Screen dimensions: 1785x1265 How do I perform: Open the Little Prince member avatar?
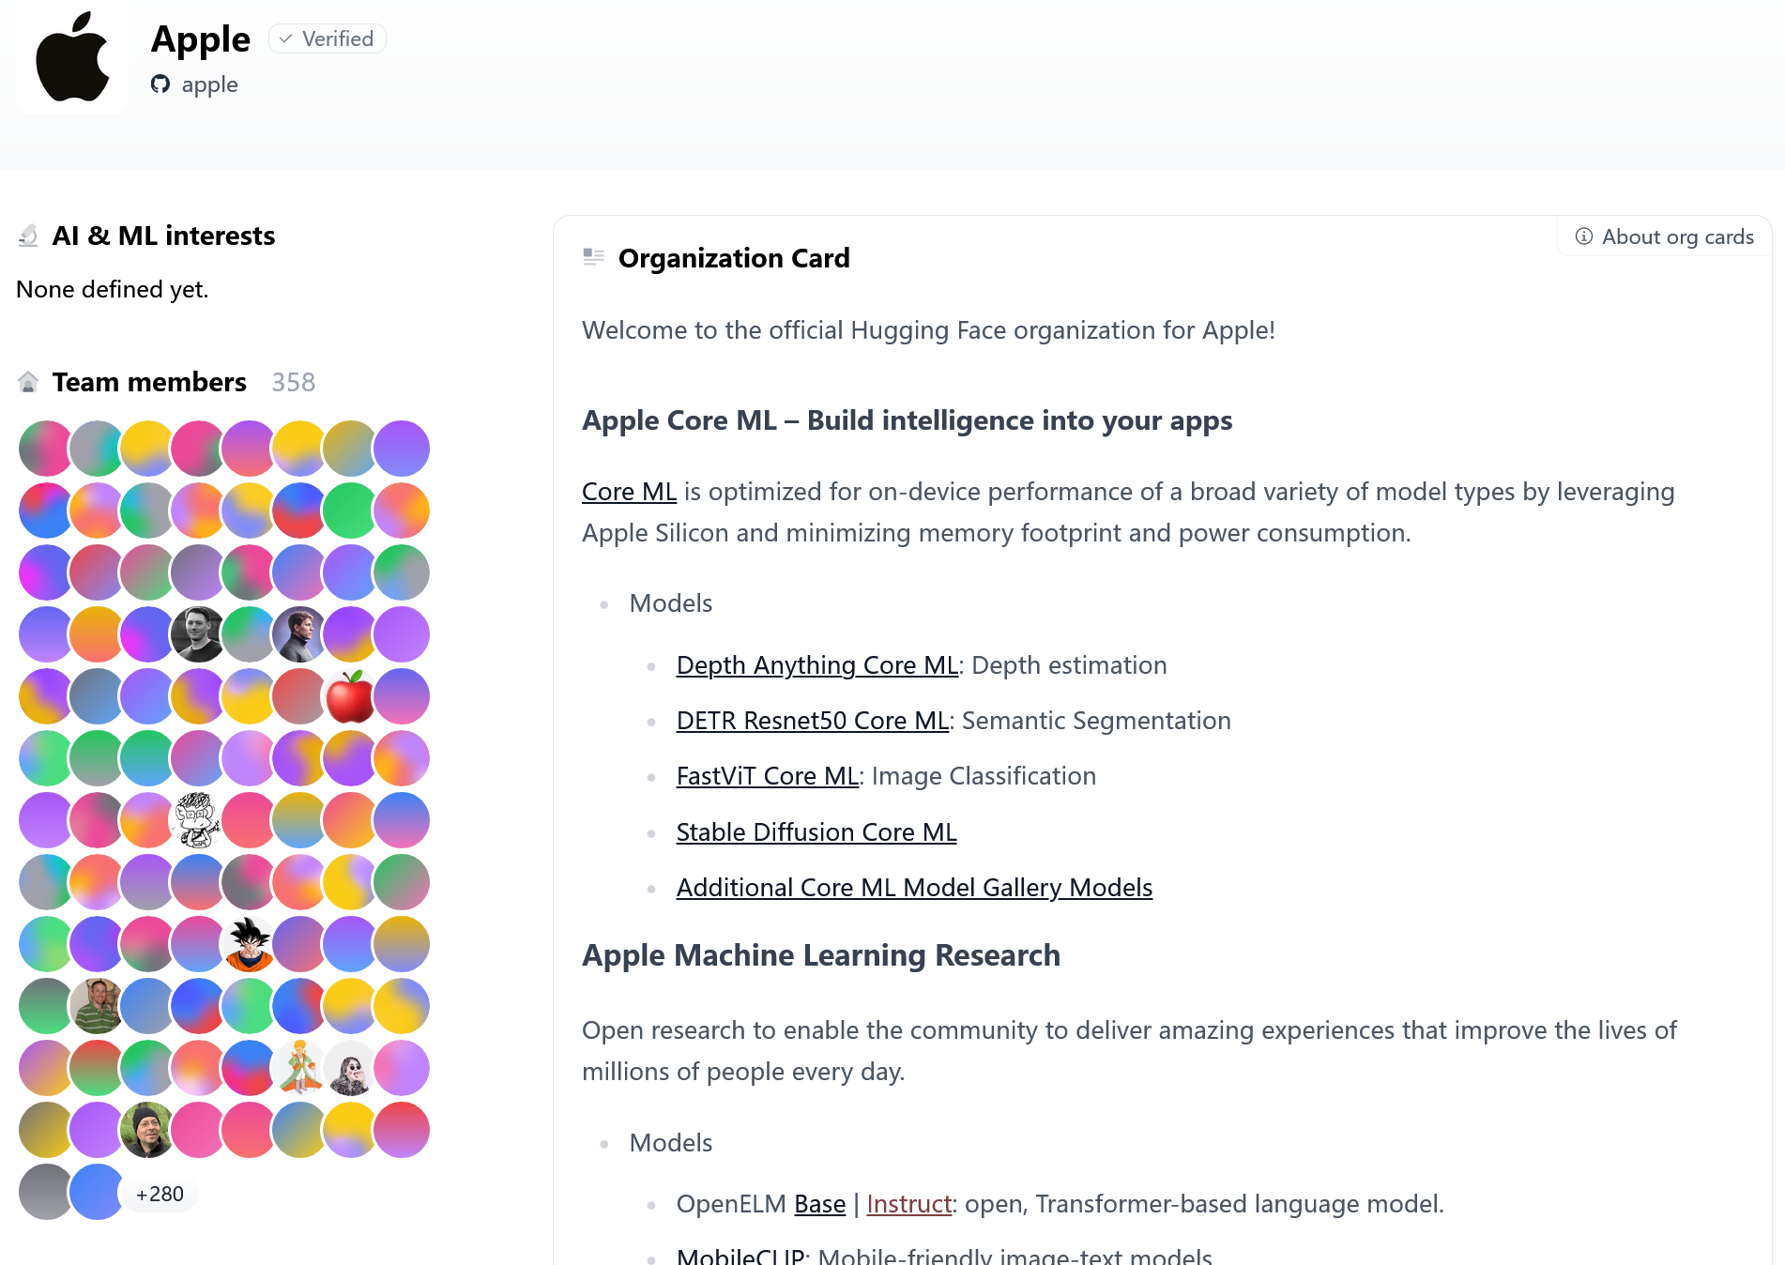click(299, 1068)
